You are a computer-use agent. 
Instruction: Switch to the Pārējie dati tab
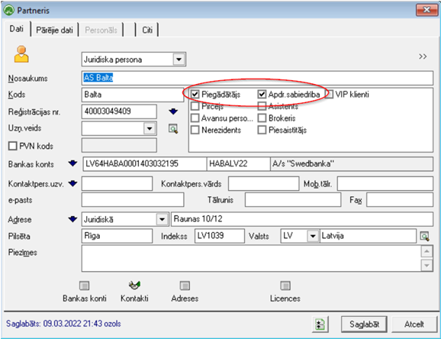point(54,30)
